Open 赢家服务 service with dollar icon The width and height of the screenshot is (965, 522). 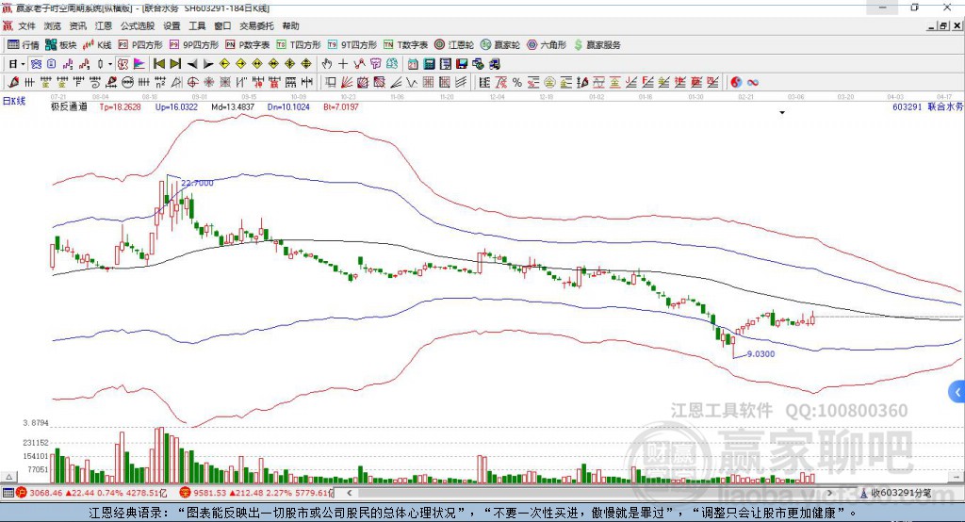coord(597,45)
